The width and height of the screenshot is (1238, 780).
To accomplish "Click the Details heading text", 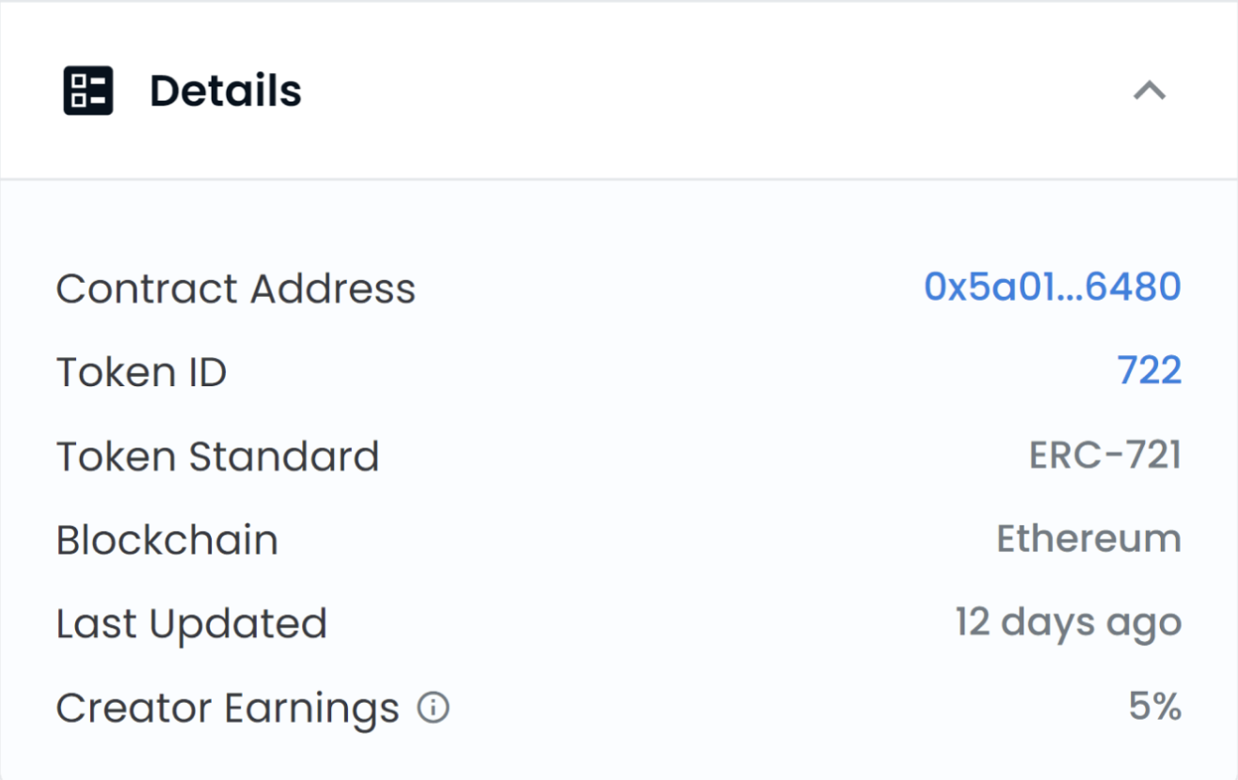I will tap(226, 91).
